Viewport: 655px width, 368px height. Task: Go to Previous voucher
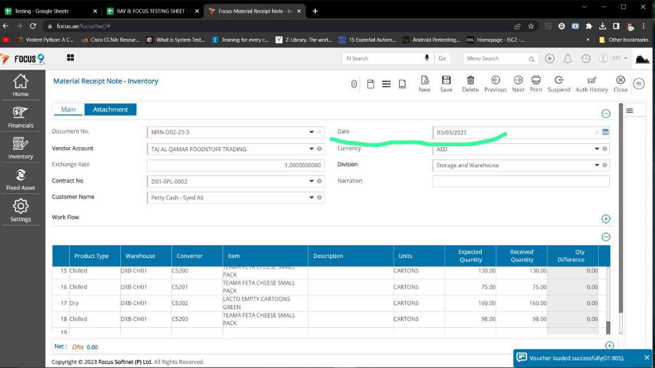(x=495, y=83)
